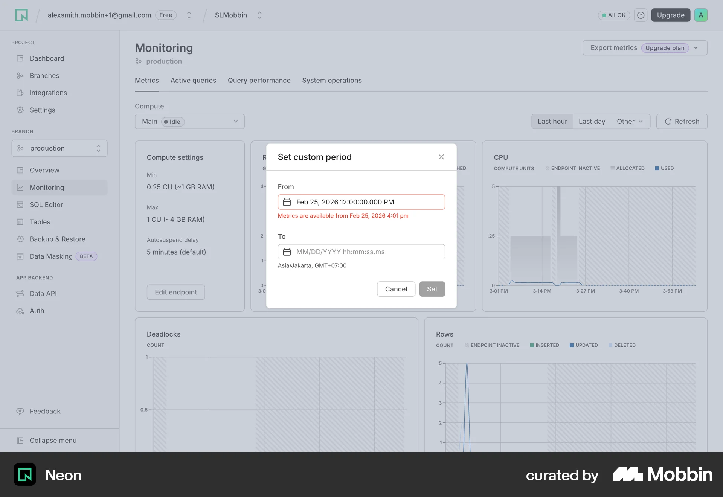Switch to the Active queries tab

[x=193, y=81]
